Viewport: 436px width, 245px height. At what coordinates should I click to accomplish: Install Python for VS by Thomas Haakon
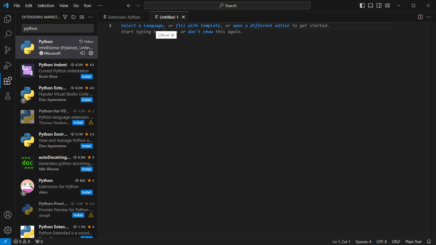[x=78, y=123]
